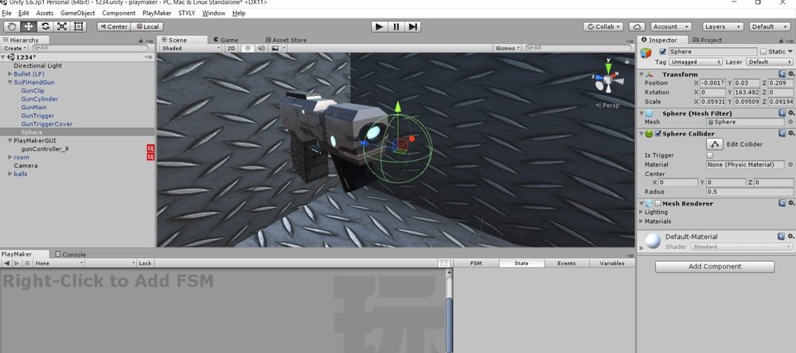Screen dimensions: 796x353
Task: Click the Edit Collider button
Action: pos(715,144)
